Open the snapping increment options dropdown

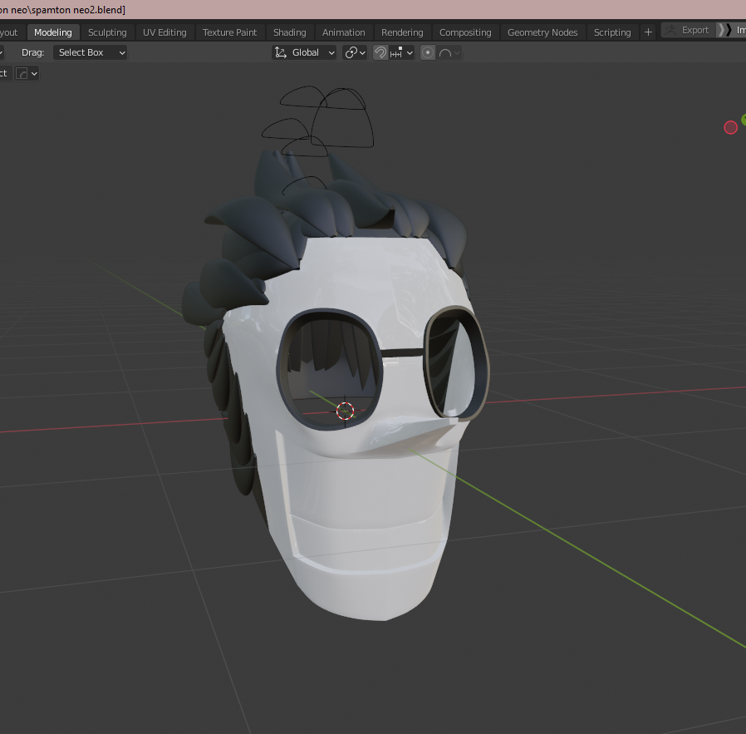(401, 52)
